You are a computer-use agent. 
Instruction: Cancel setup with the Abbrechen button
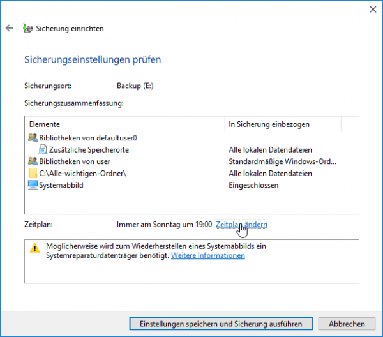(347, 324)
